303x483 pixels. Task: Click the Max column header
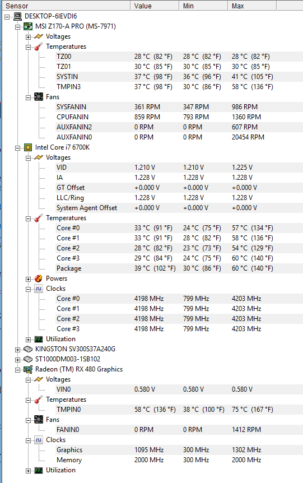coord(252,6)
